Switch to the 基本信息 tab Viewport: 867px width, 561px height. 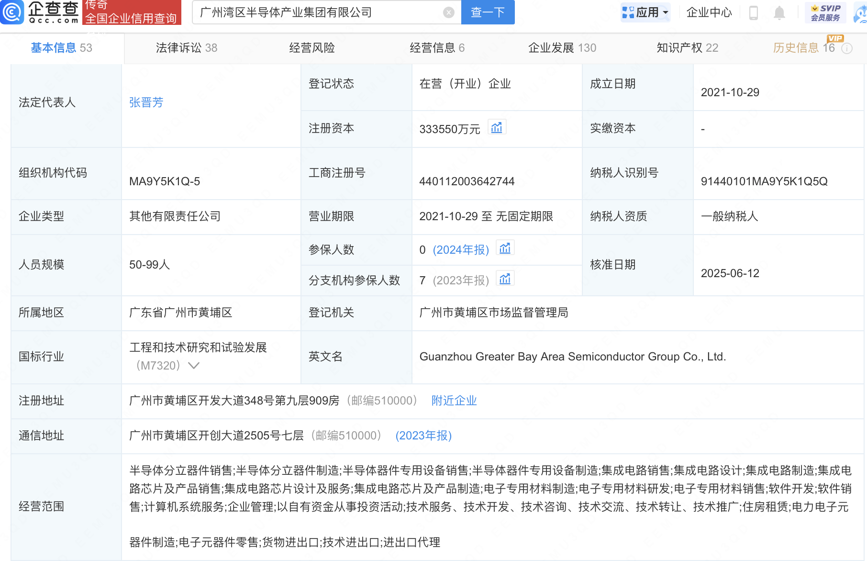[x=62, y=48]
